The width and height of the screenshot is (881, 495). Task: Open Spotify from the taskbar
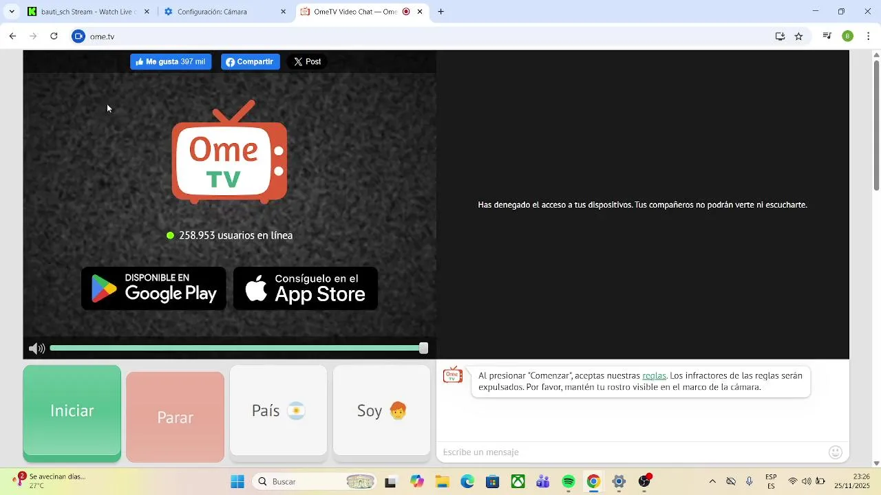coord(569,482)
